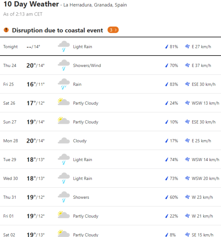Click the Thu 24 showers/wind weather icon
This screenshot has height=237, width=221.
point(64,65)
